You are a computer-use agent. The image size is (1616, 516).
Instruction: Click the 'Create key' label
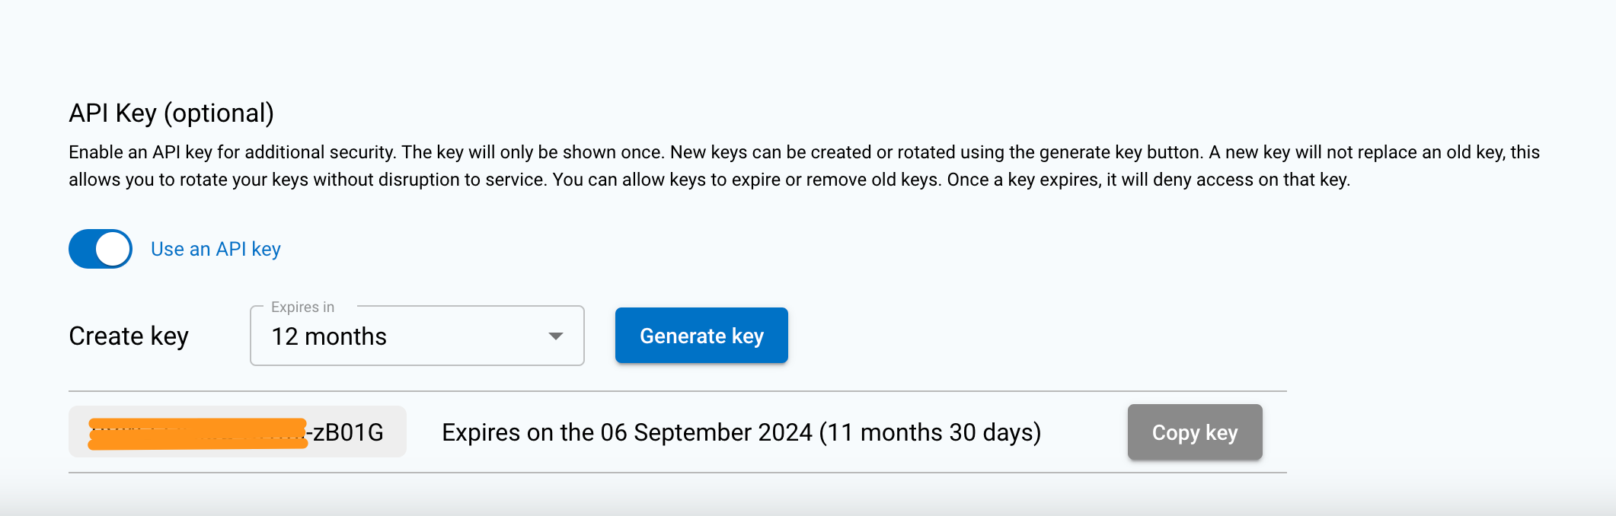129,335
